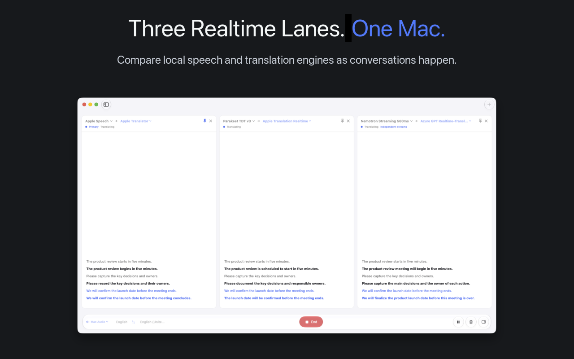Unpin the Apple Speech lane
The height and width of the screenshot is (359, 574).
(x=205, y=121)
